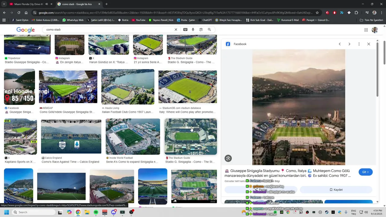
Task: Open the Chrome three-dot menu
Action: coord(382,13)
